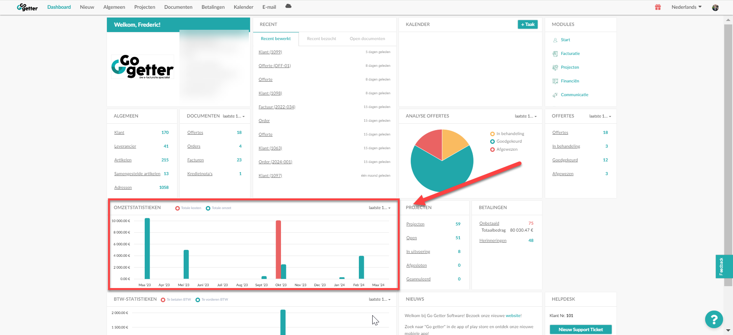The height and width of the screenshot is (335, 733).
Task: Open Documenten period dropdown
Action: click(x=234, y=116)
